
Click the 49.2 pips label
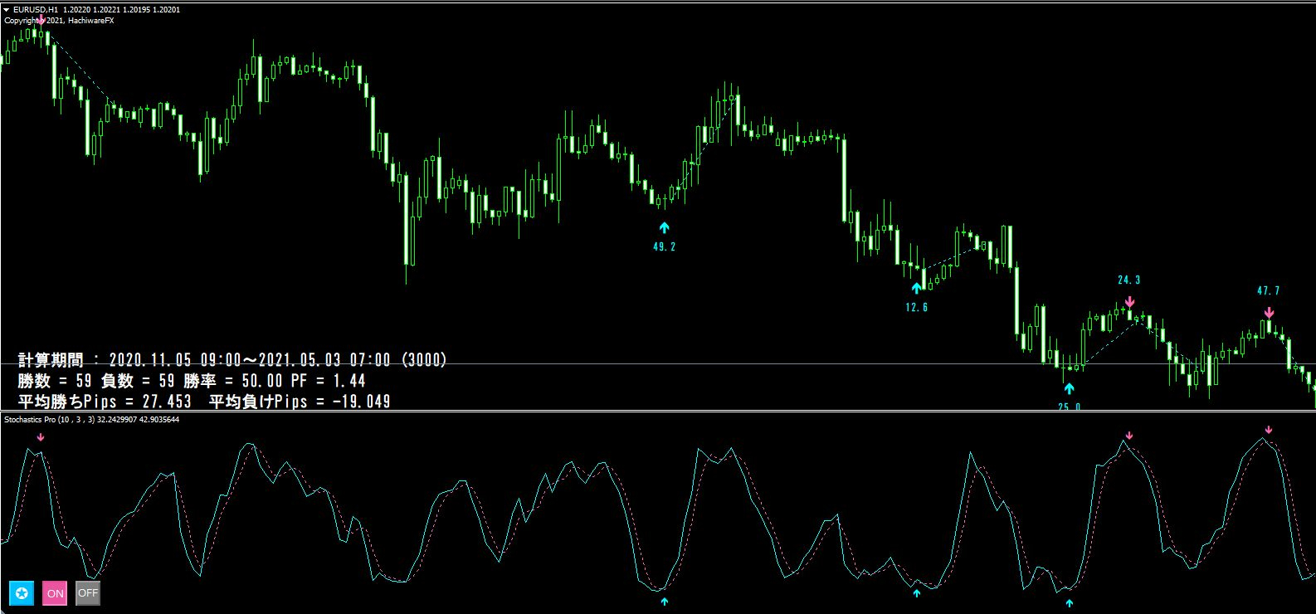[665, 246]
